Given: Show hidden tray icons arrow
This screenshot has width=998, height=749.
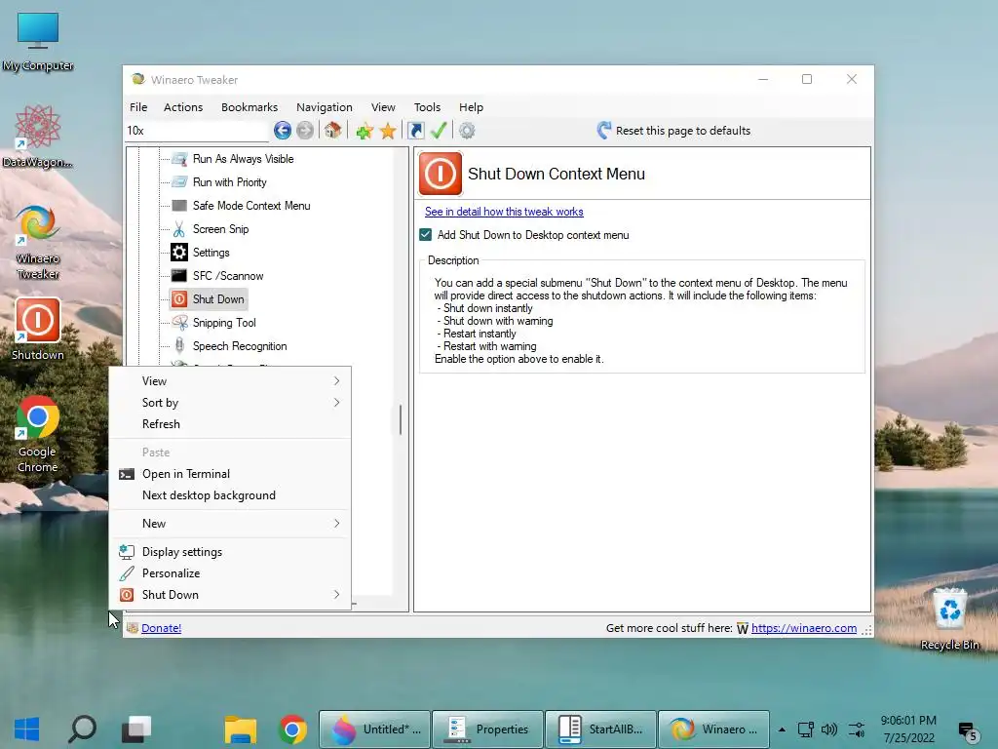Looking at the screenshot, I should (782, 729).
